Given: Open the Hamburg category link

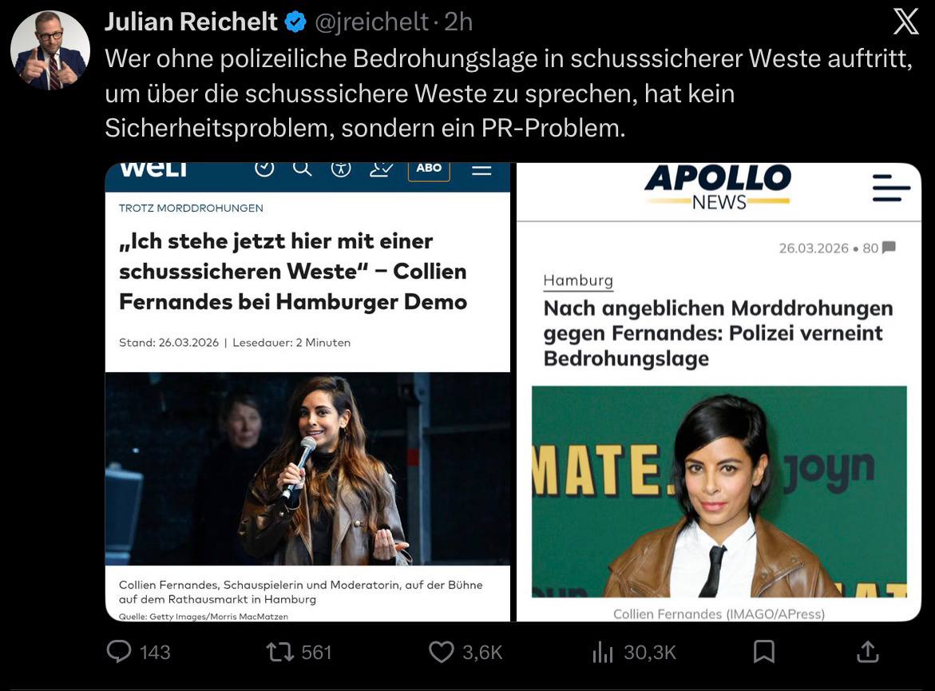Looking at the screenshot, I should (x=578, y=280).
